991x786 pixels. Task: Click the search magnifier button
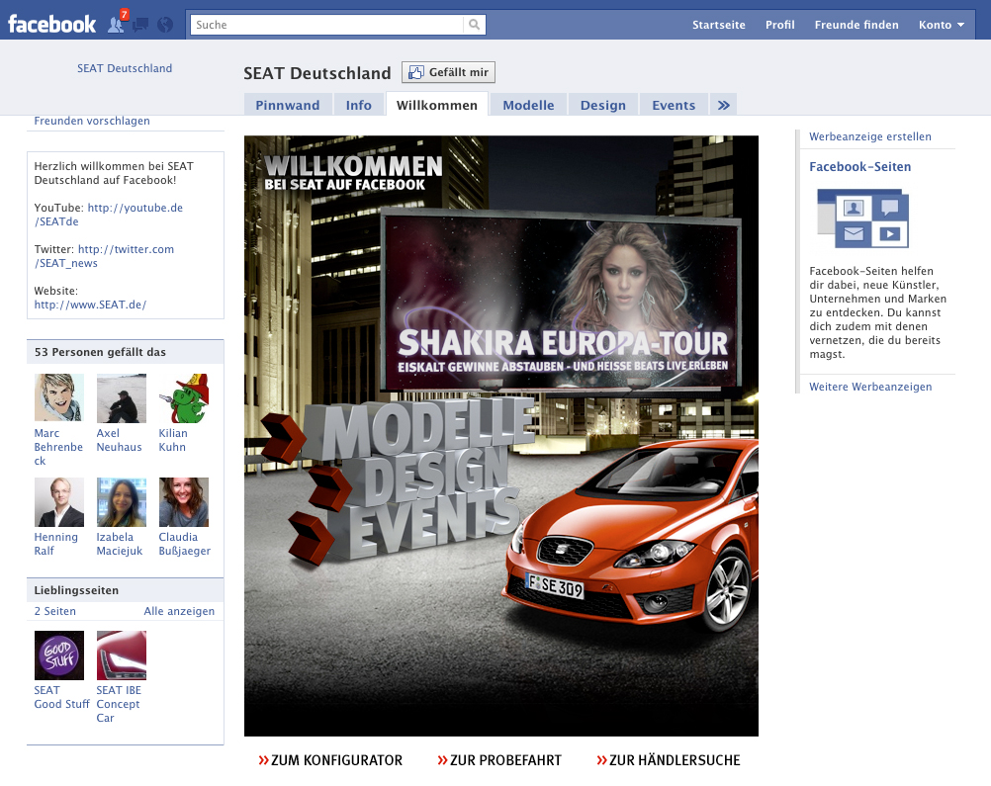474,25
